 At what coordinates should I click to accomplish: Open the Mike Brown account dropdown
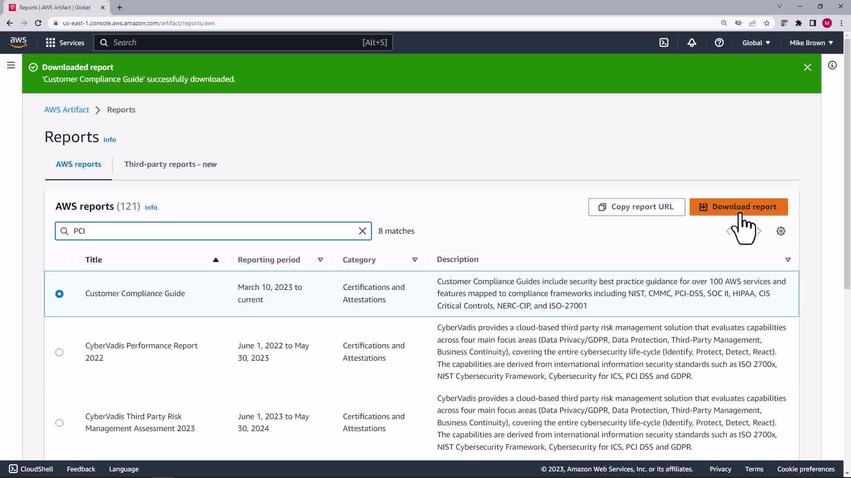point(811,42)
